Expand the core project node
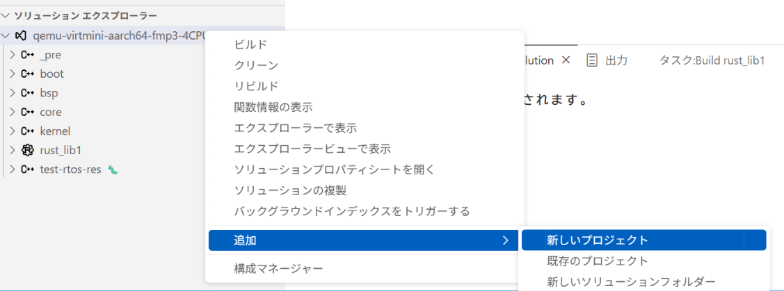This screenshot has height=291, width=784. [x=13, y=112]
